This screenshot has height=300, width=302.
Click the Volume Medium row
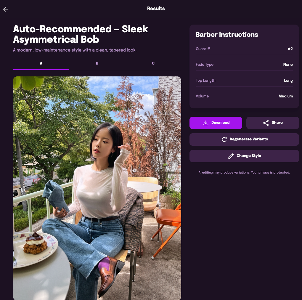click(x=244, y=96)
